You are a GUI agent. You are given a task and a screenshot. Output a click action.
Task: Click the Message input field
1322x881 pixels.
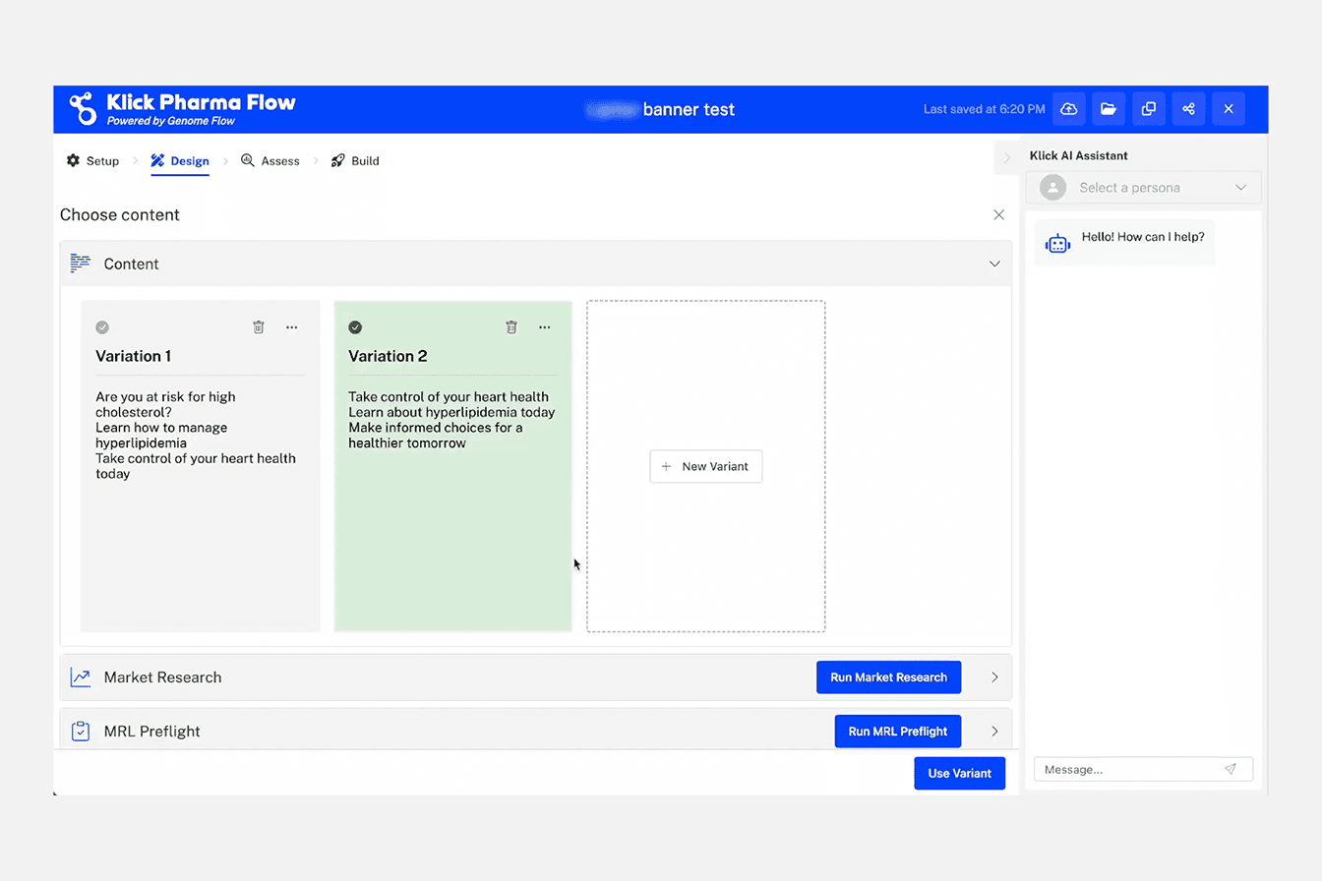[1126, 769]
